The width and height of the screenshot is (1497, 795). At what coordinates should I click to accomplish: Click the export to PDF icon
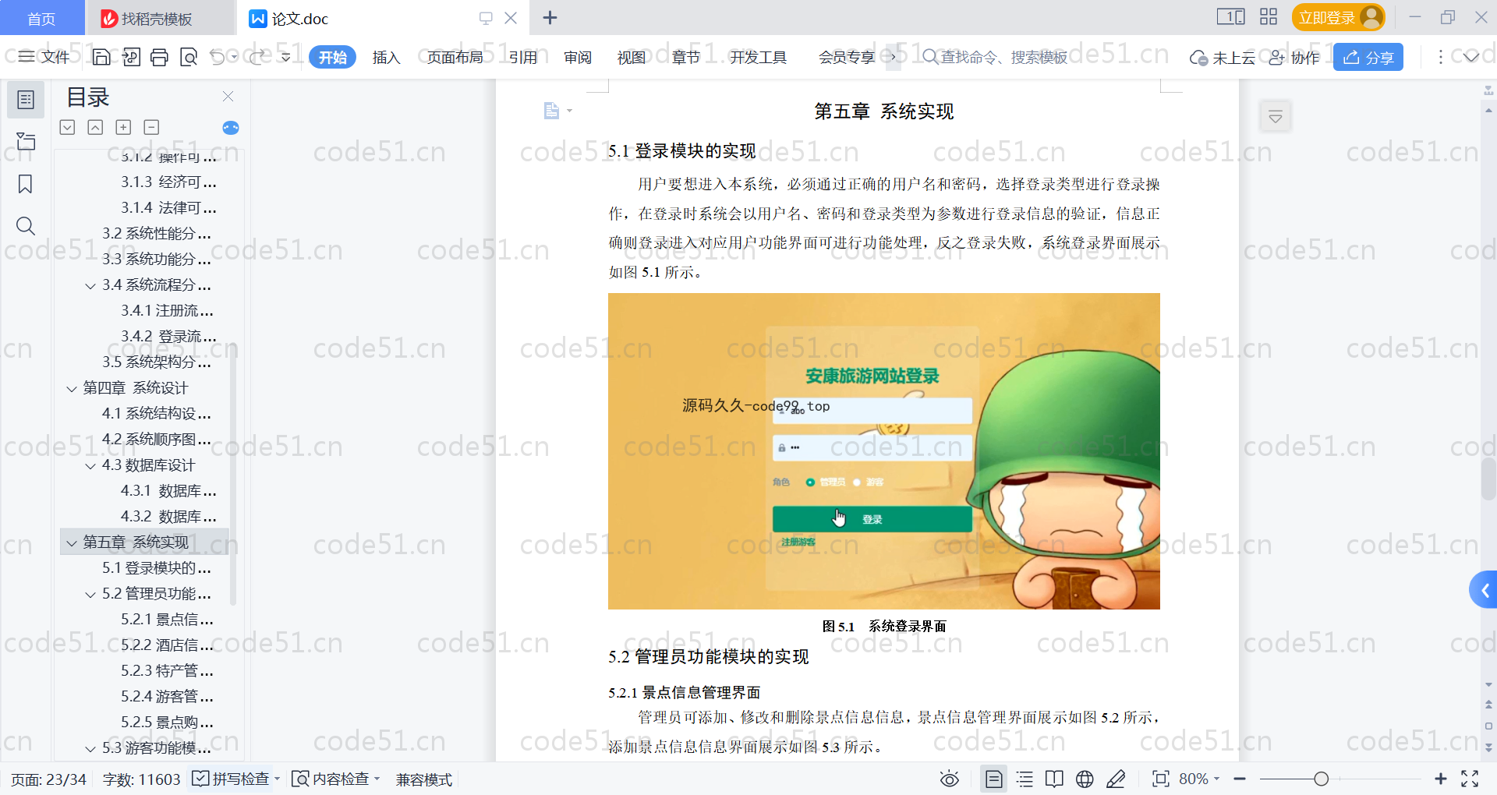click(x=131, y=57)
